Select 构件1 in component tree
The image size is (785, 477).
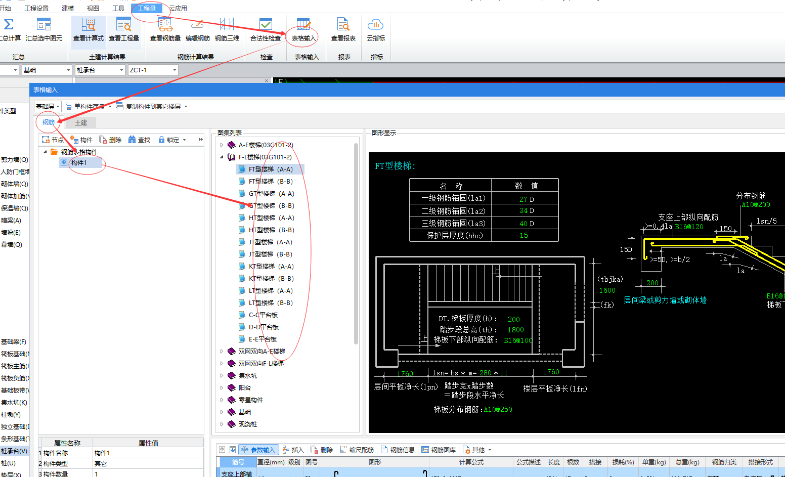[79, 162]
